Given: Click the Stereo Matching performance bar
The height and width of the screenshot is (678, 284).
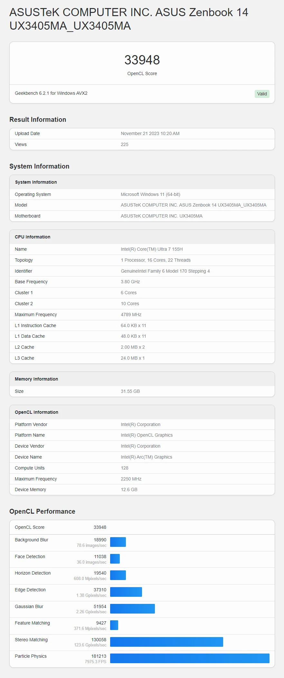Looking at the screenshot, I should pyautogui.click(x=166, y=642).
